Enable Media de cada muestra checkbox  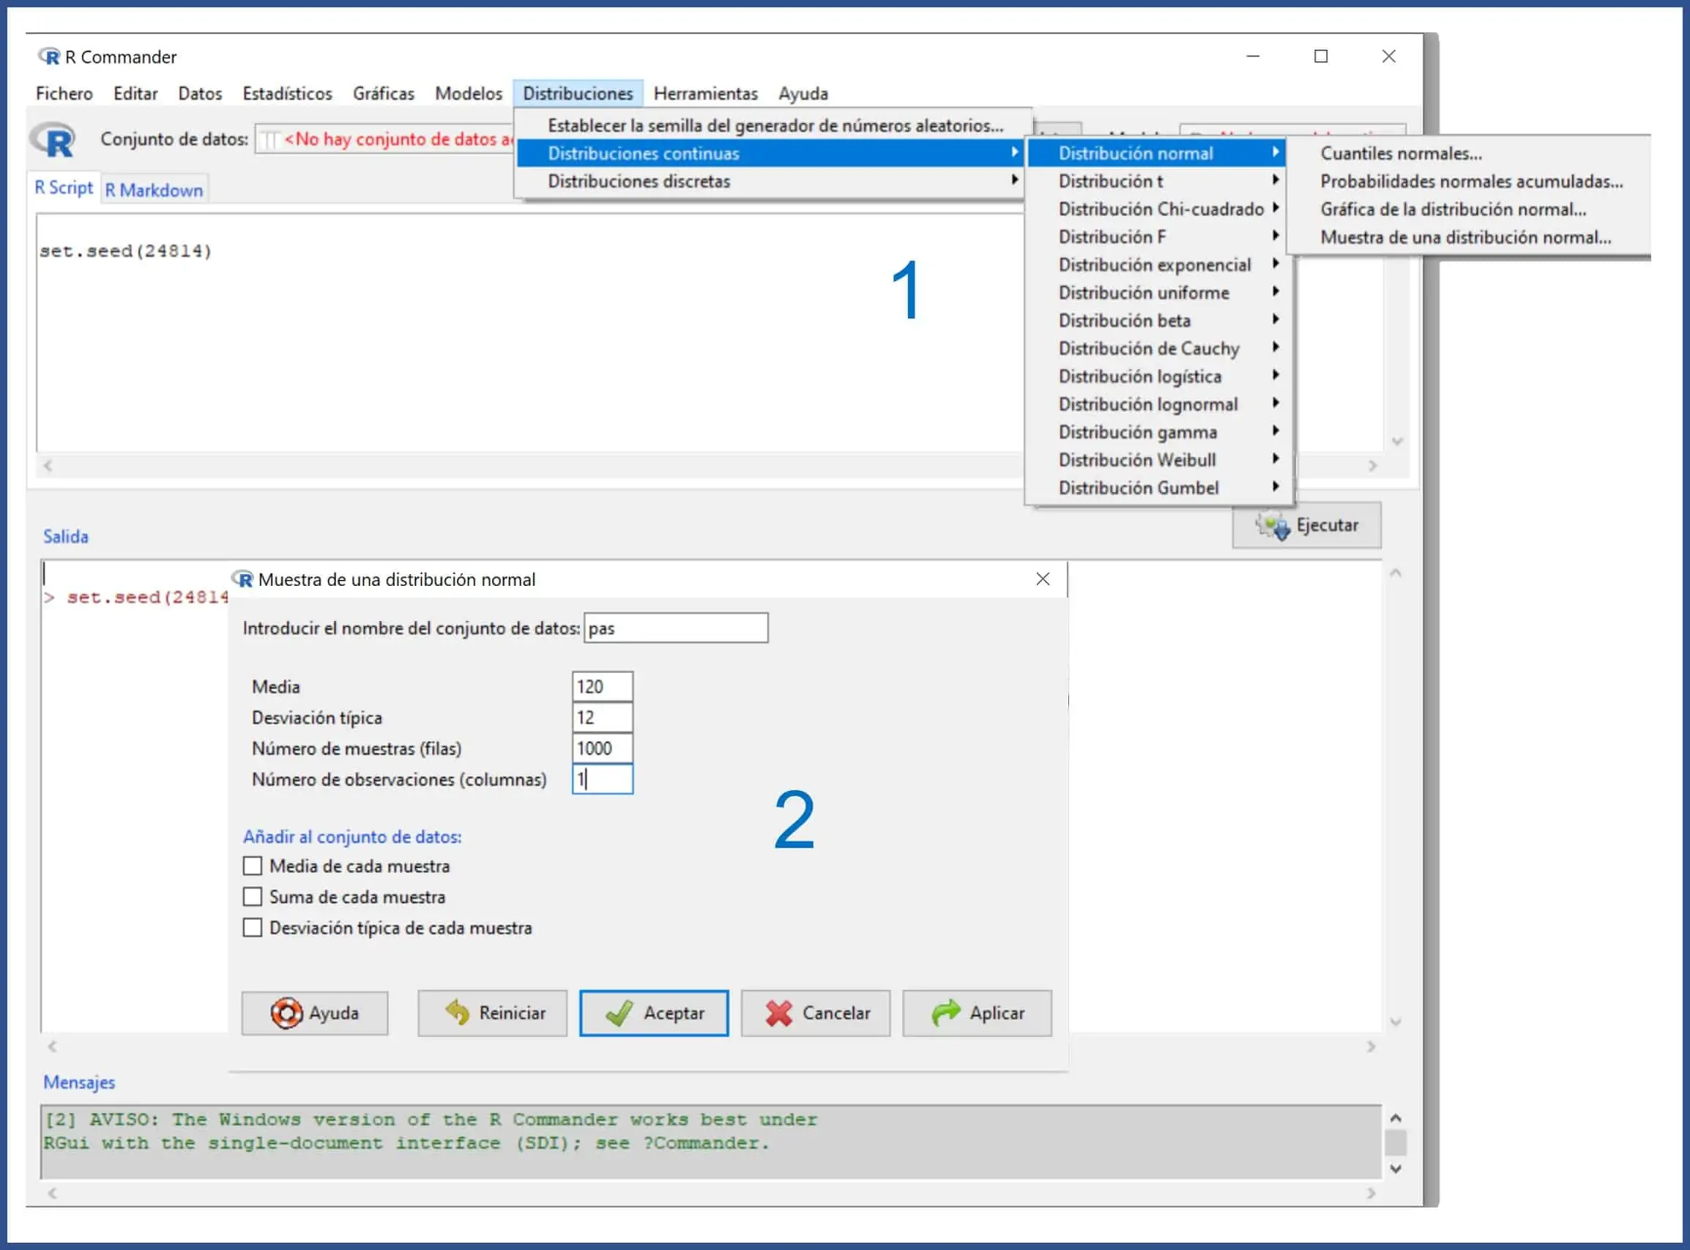[x=253, y=866]
